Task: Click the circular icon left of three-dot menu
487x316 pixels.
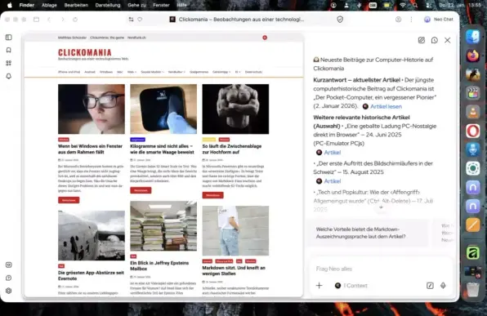Action: (x=398, y=20)
